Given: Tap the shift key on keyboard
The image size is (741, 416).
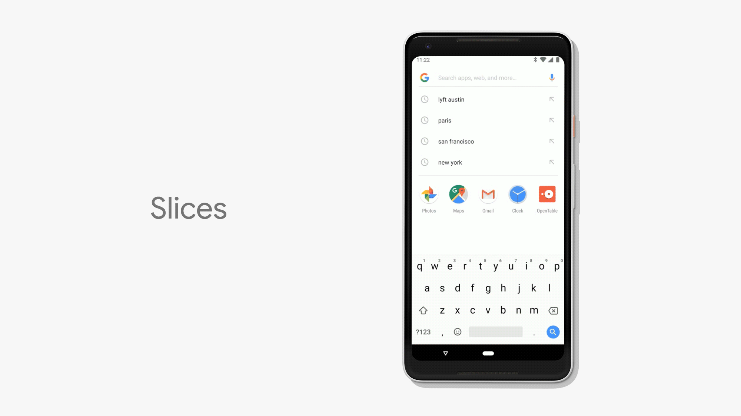Looking at the screenshot, I should pyautogui.click(x=422, y=310).
